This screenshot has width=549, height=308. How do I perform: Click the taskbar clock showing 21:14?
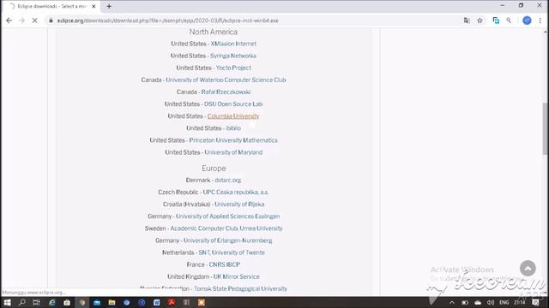(520, 302)
